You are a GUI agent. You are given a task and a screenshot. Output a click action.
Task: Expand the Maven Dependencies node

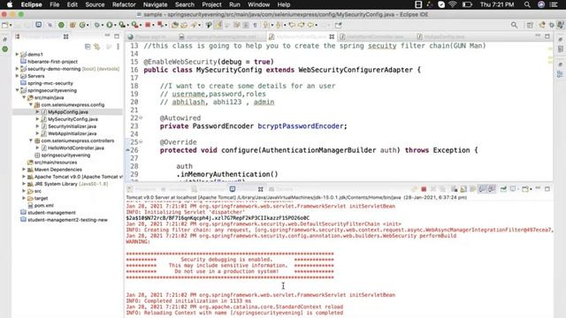[24, 170]
